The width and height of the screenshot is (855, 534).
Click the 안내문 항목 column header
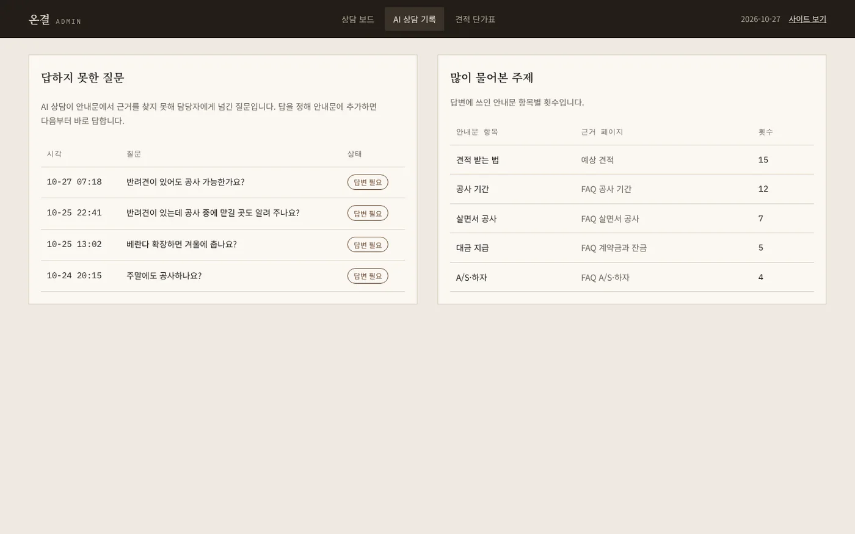477,132
